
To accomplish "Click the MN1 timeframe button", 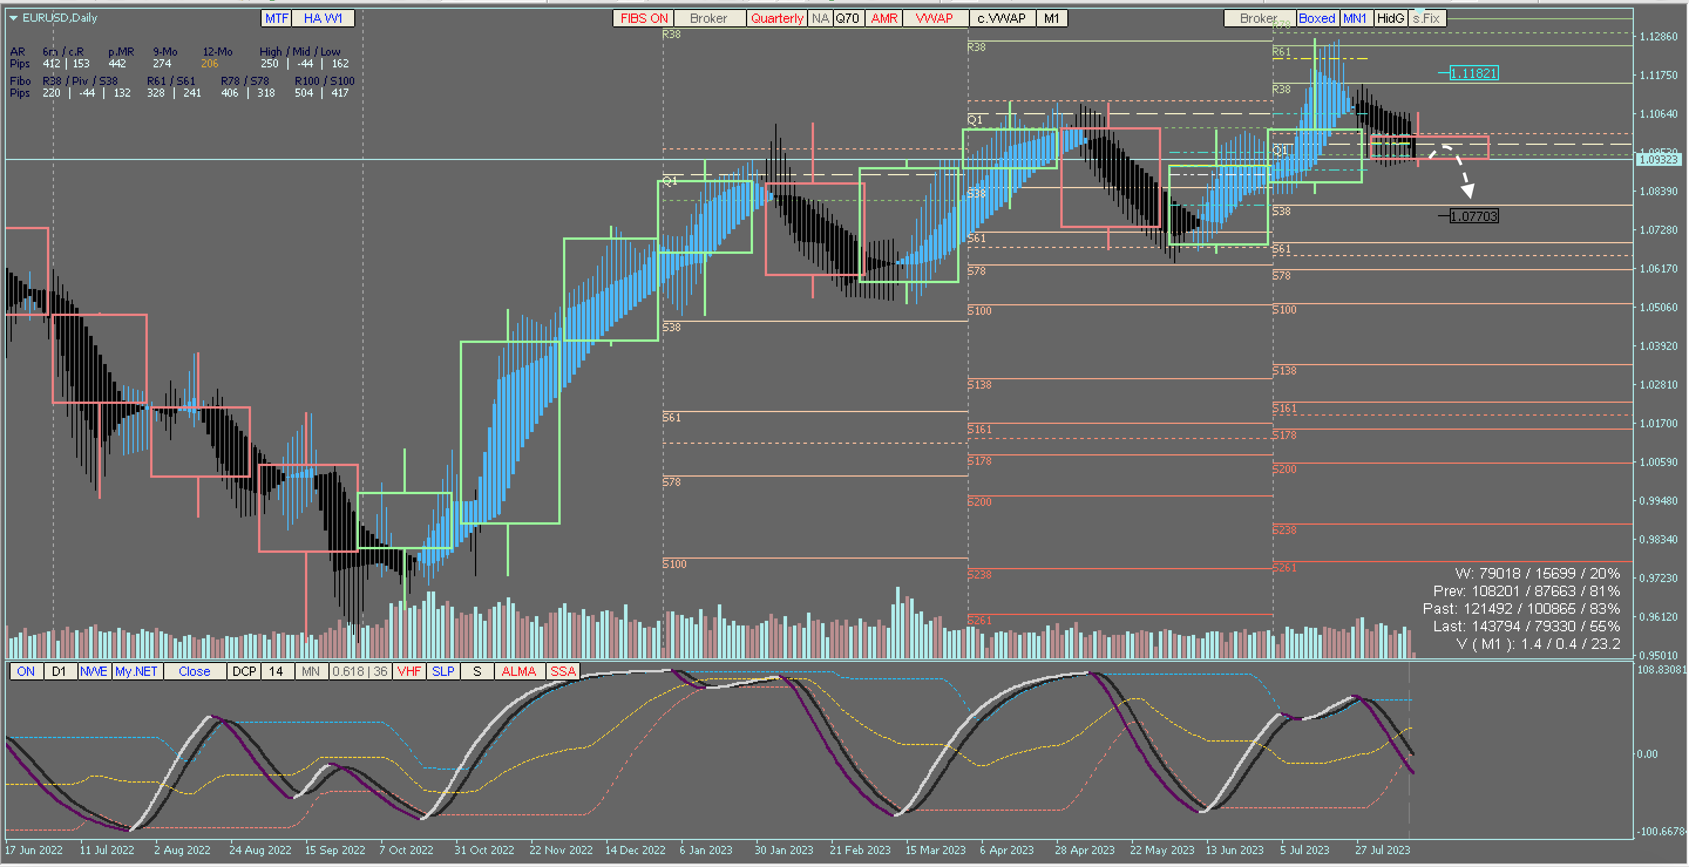I will pyautogui.click(x=1355, y=18).
